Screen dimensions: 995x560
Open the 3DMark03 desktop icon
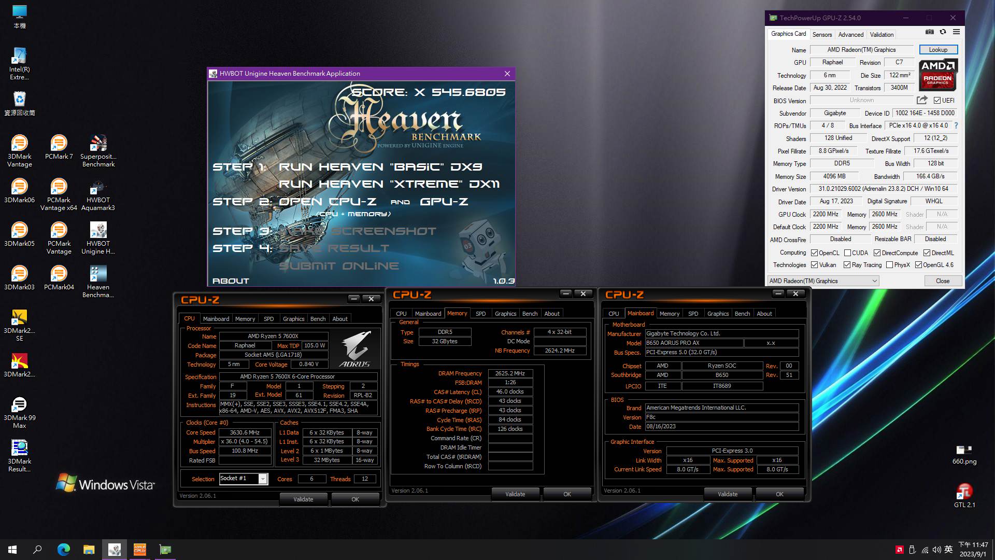20,277
